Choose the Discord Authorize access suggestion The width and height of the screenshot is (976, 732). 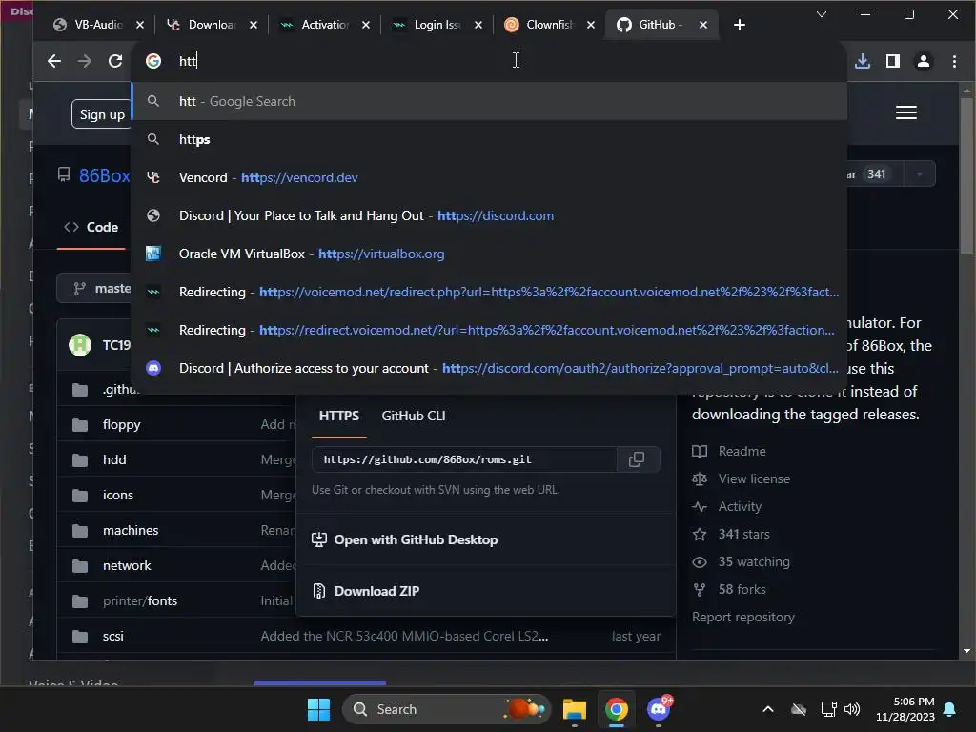[489, 368]
